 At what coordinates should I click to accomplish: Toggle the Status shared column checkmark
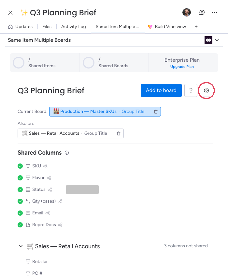[20, 190]
